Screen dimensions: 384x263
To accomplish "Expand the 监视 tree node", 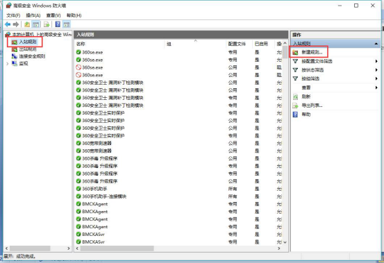I will point(8,64).
